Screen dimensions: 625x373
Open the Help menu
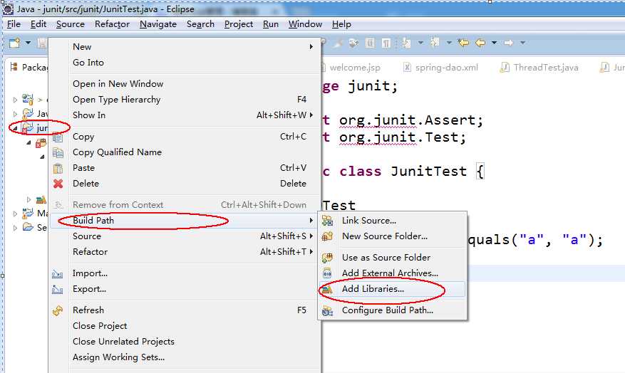[x=341, y=24]
